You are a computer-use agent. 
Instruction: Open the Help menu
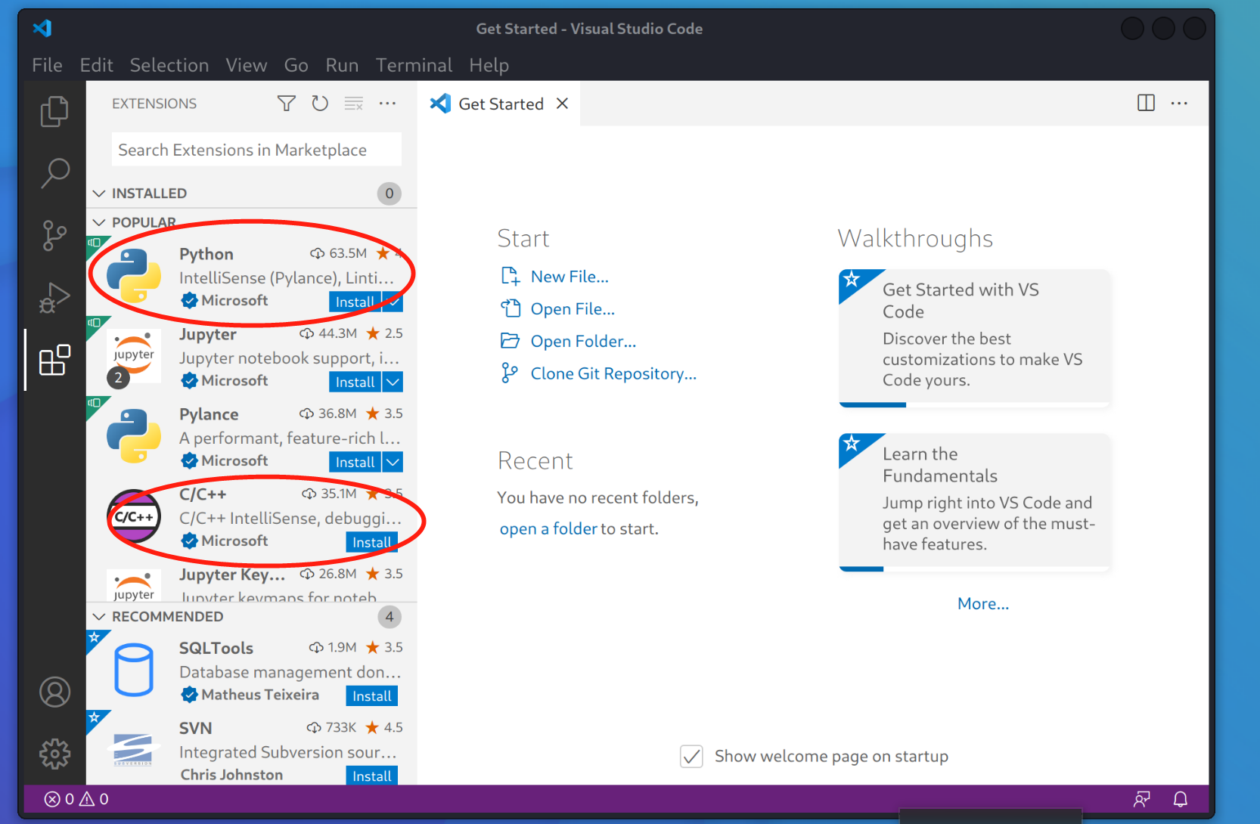pyautogui.click(x=489, y=65)
